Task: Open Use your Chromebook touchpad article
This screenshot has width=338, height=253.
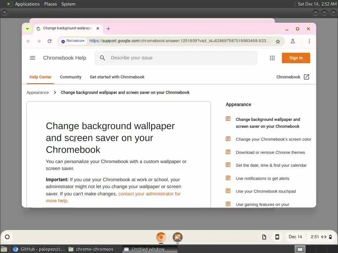Action: coord(266,191)
